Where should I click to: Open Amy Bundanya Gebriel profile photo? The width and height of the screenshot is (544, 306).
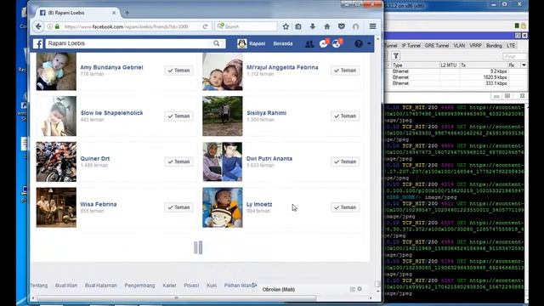pos(56,71)
